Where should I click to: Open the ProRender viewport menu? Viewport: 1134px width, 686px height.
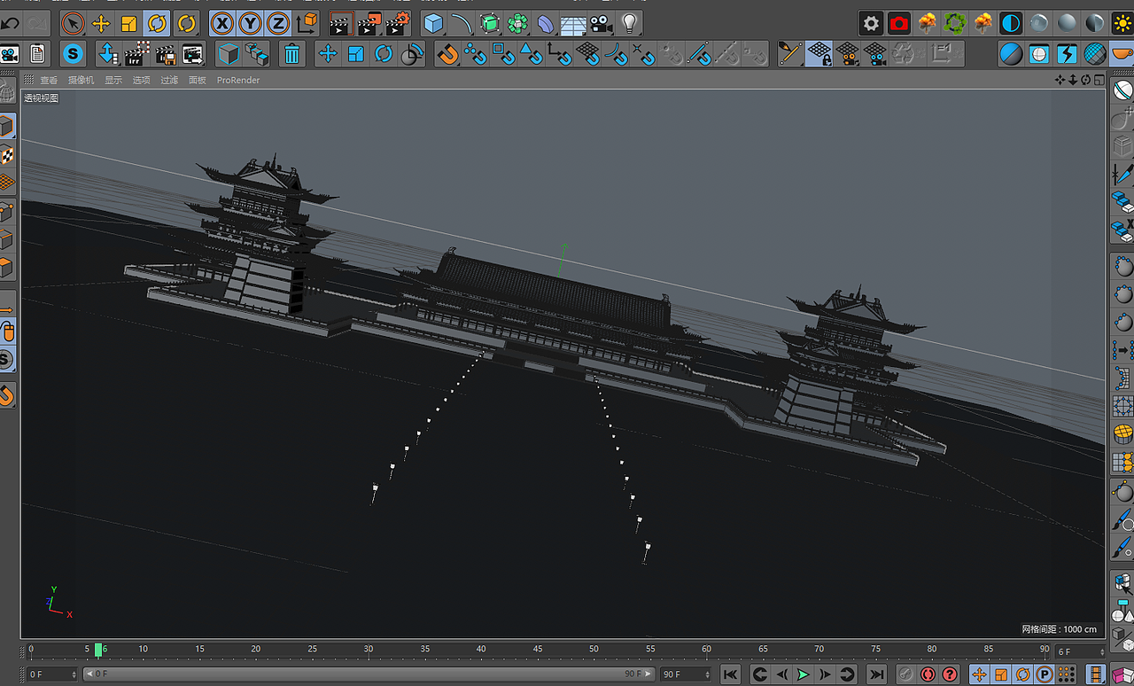(x=238, y=80)
